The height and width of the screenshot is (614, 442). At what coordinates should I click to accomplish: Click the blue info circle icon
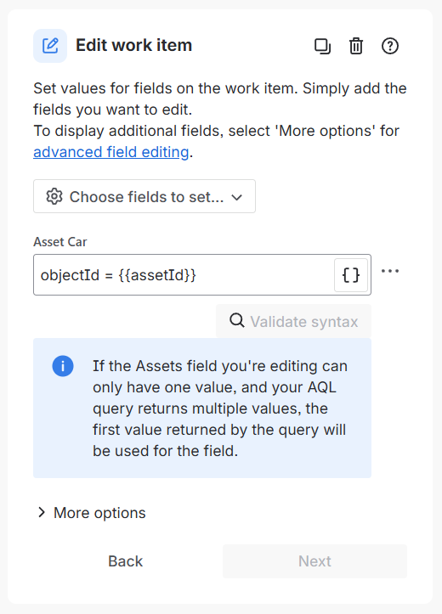tap(63, 366)
